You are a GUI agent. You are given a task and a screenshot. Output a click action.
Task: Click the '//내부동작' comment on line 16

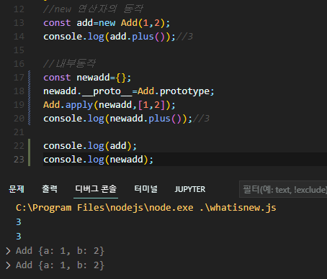click(69, 64)
